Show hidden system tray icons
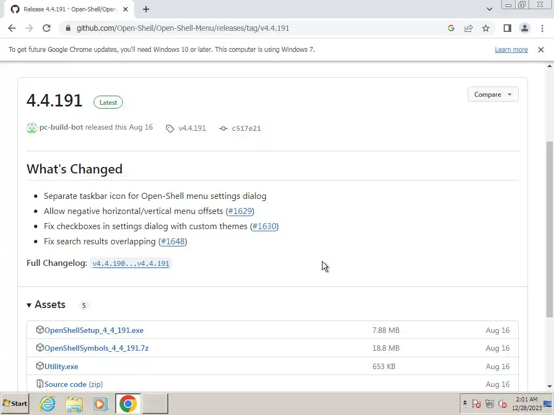The height and width of the screenshot is (415, 554). tap(465, 403)
